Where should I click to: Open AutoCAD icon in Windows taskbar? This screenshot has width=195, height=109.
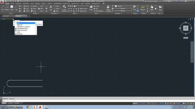click(x=40, y=107)
